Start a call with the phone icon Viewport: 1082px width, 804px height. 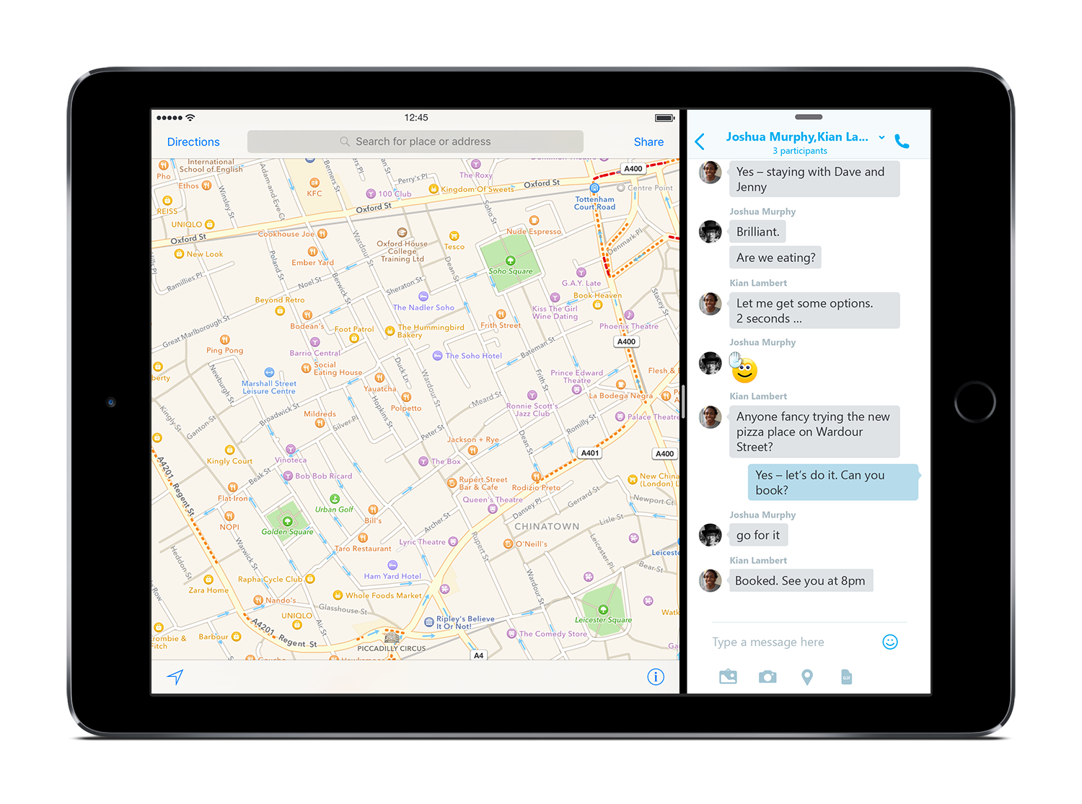(902, 141)
